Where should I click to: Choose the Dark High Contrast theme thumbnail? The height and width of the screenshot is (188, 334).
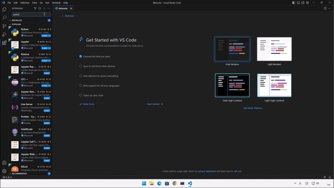coord(232,85)
